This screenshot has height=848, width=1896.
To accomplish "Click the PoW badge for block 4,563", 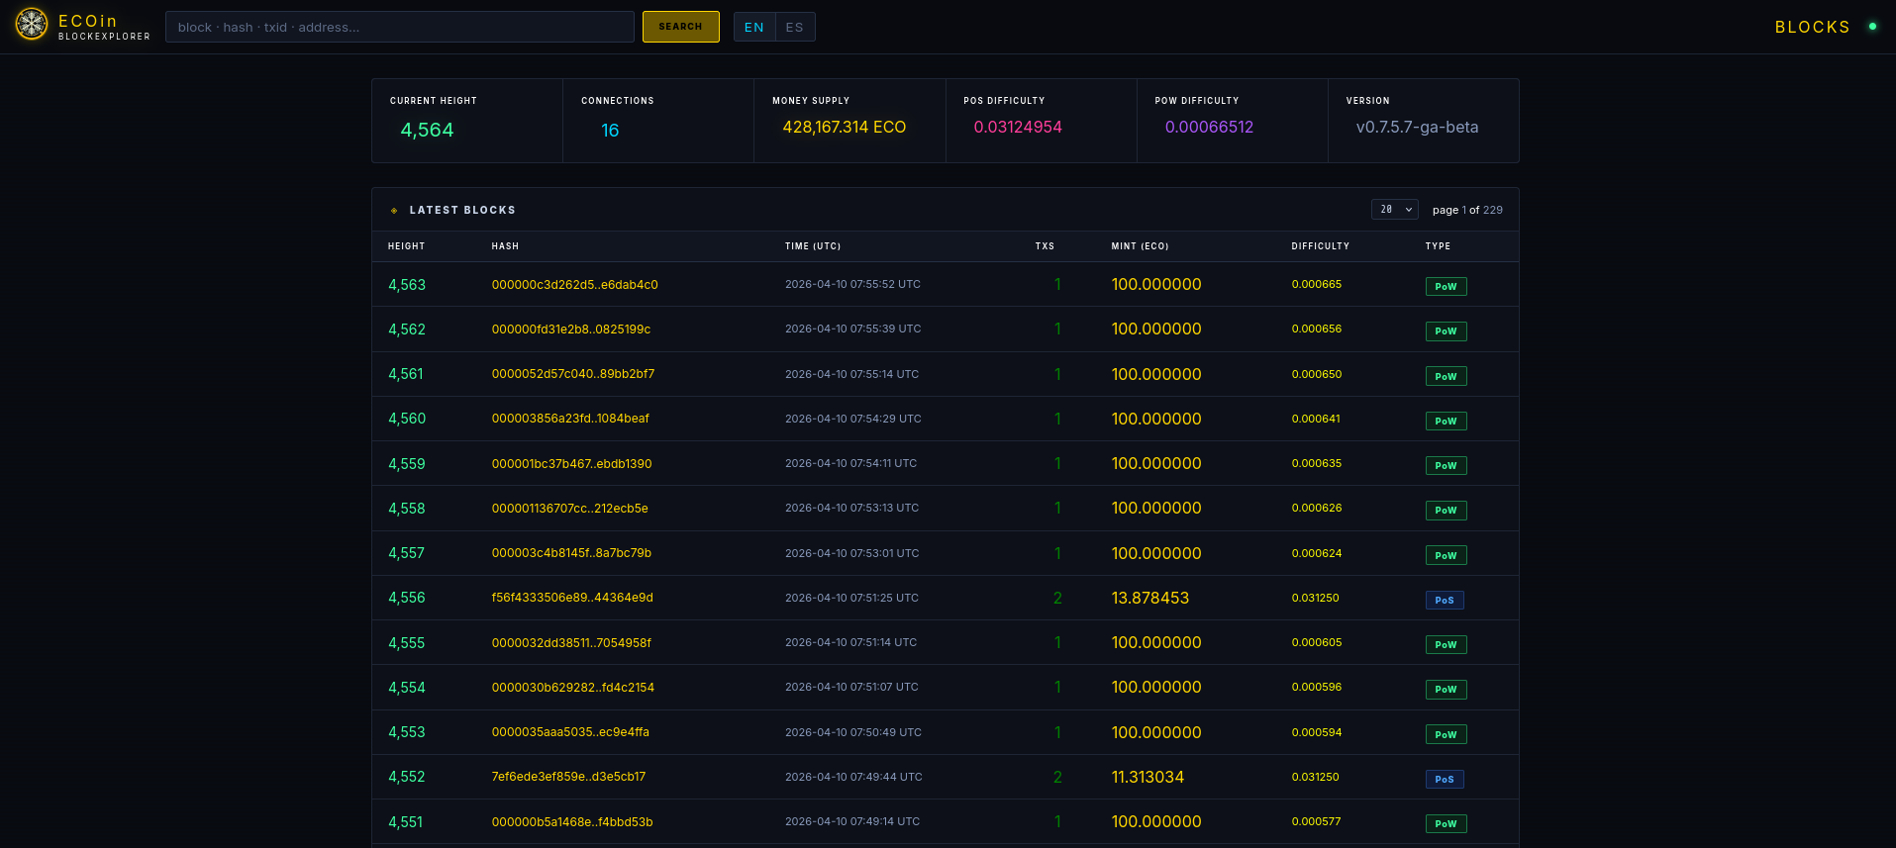I will tap(1446, 287).
